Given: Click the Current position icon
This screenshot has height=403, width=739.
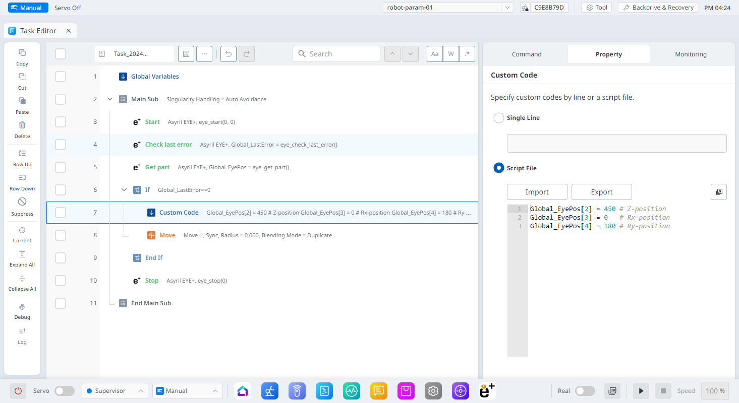Looking at the screenshot, I should (22, 230).
